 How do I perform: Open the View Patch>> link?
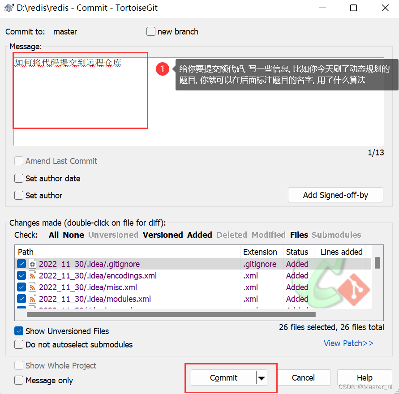point(348,343)
